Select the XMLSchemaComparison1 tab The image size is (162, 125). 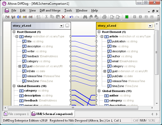point(53,114)
